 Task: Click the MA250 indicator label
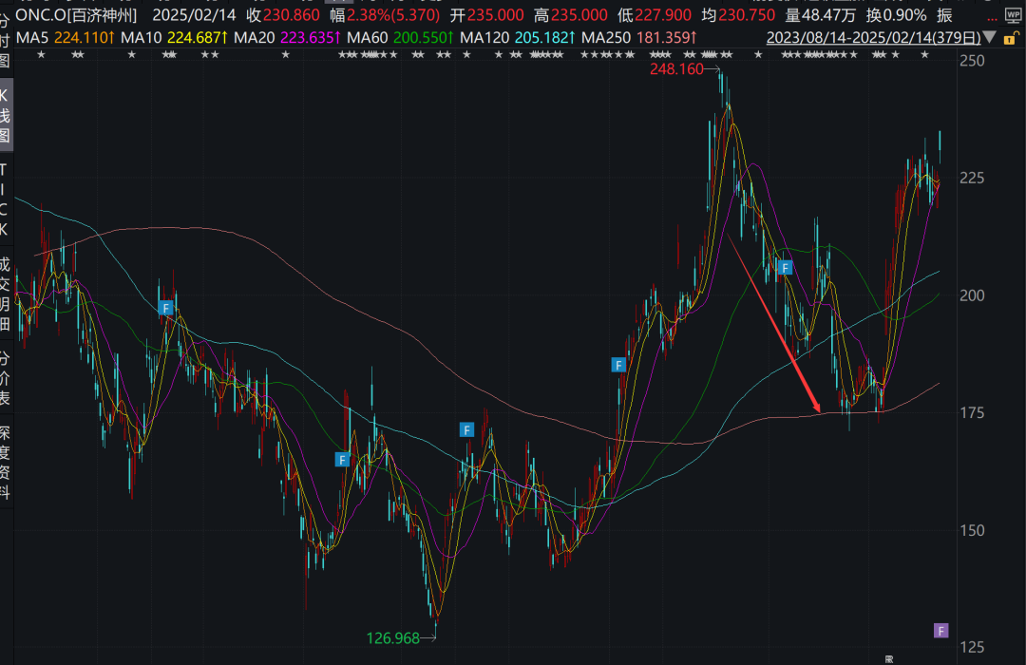click(609, 37)
